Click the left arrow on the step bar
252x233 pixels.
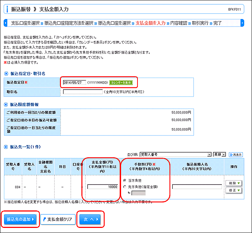(x=5, y=23)
